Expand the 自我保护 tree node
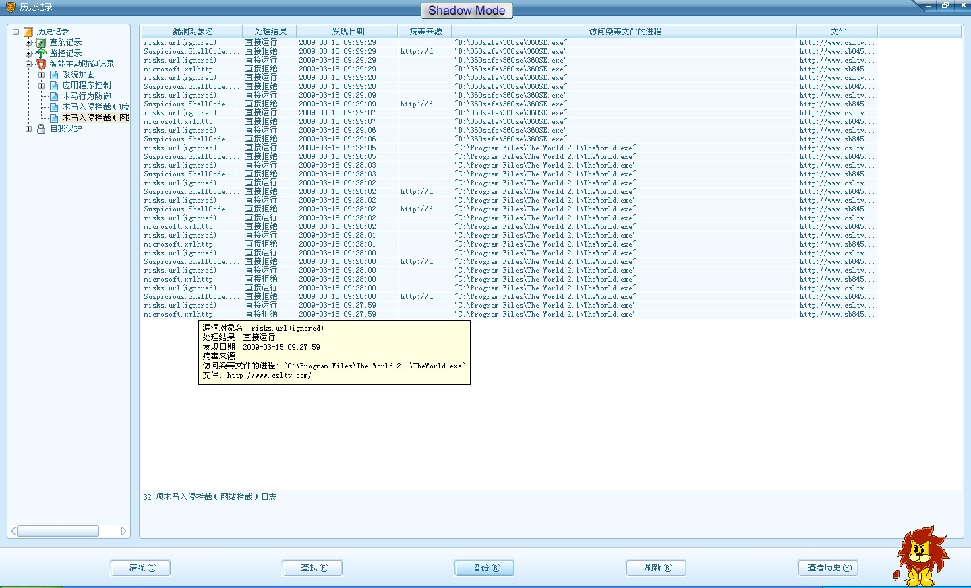 [x=29, y=129]
